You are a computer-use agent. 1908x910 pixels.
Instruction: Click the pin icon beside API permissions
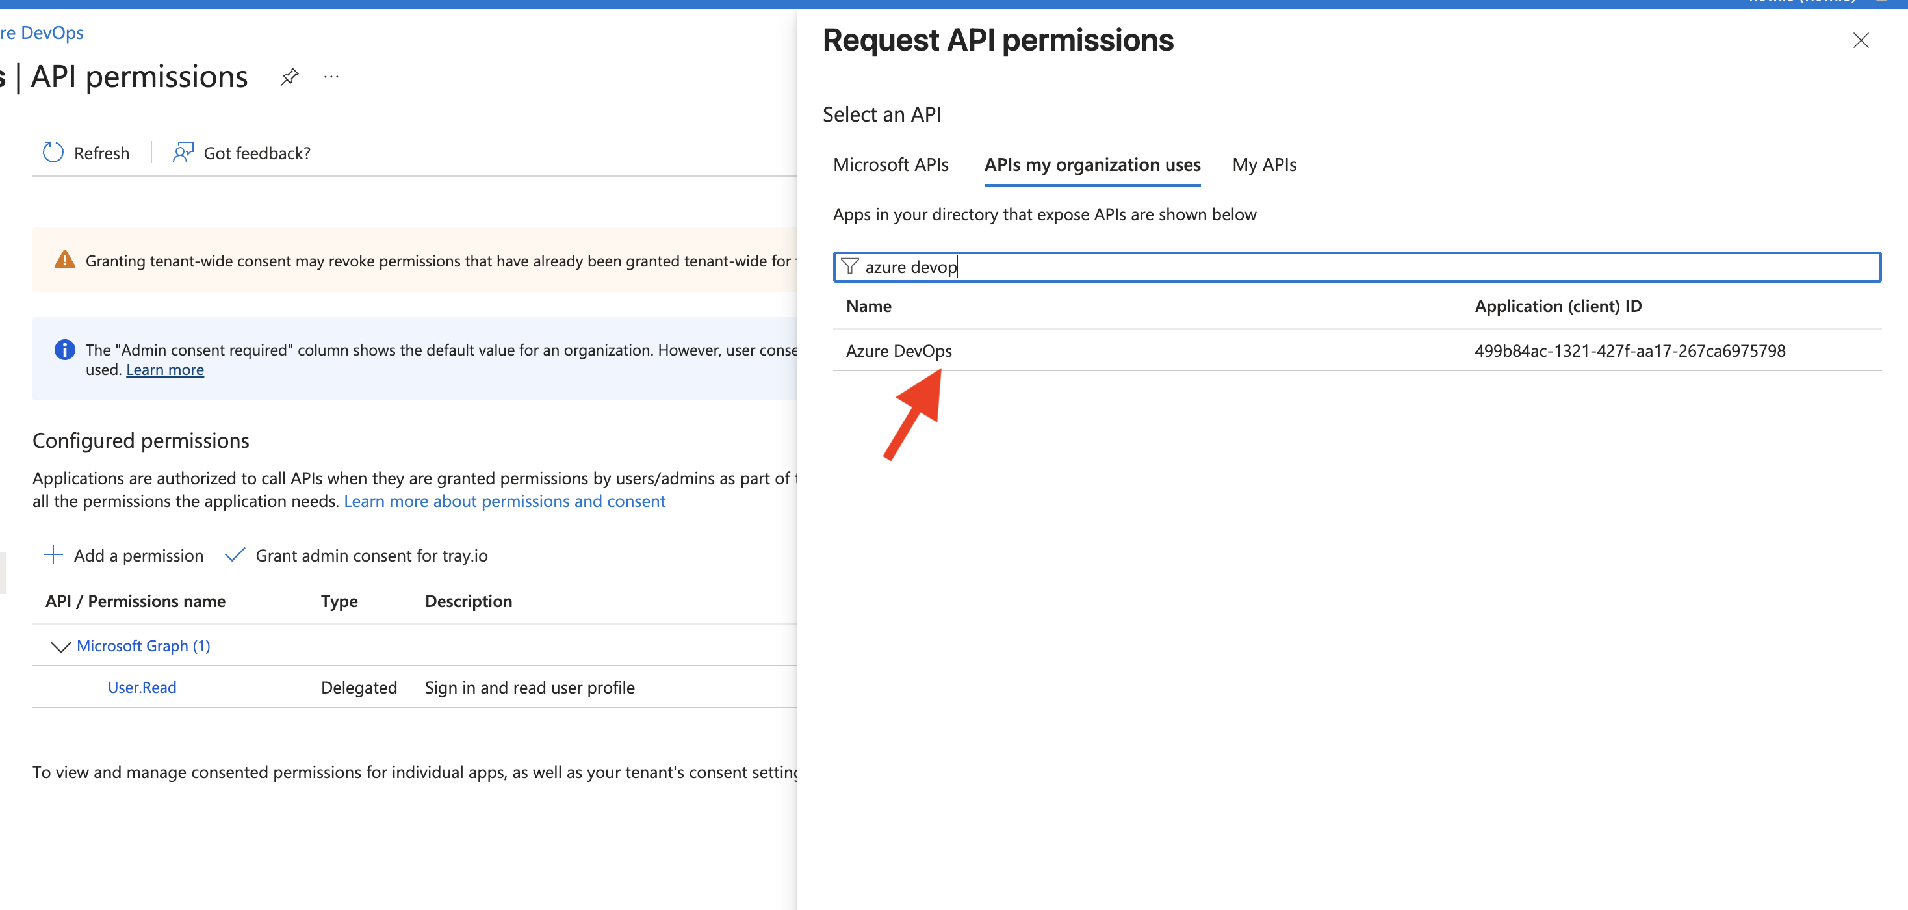point(290,76)
